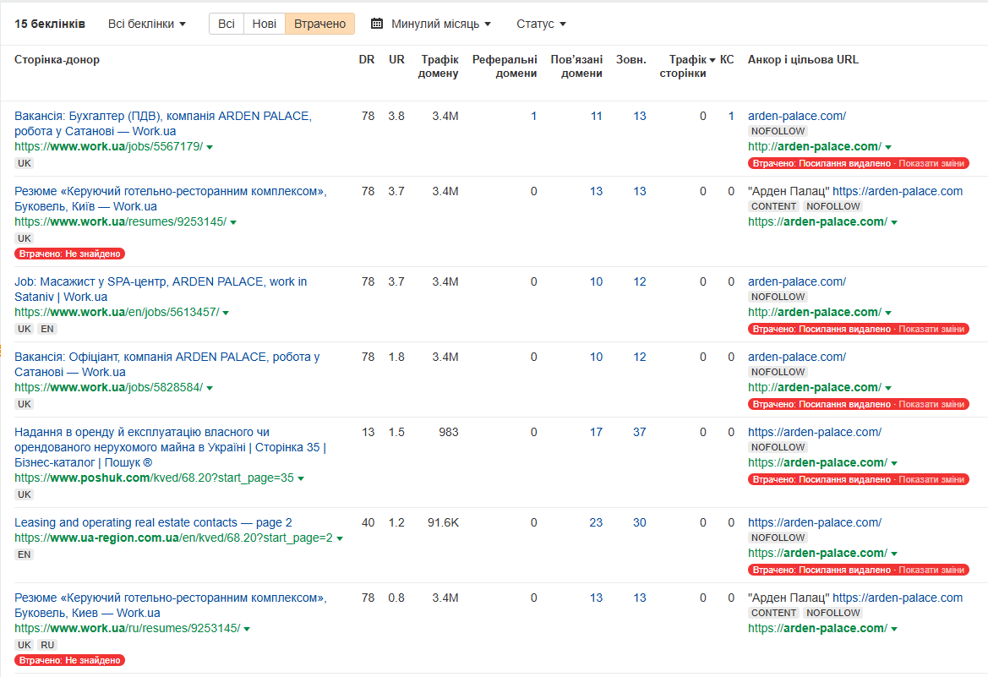Viewport: 988px width, 677px height.
Task: Toggle the Втрачено filter button
Action: [319, 24]
